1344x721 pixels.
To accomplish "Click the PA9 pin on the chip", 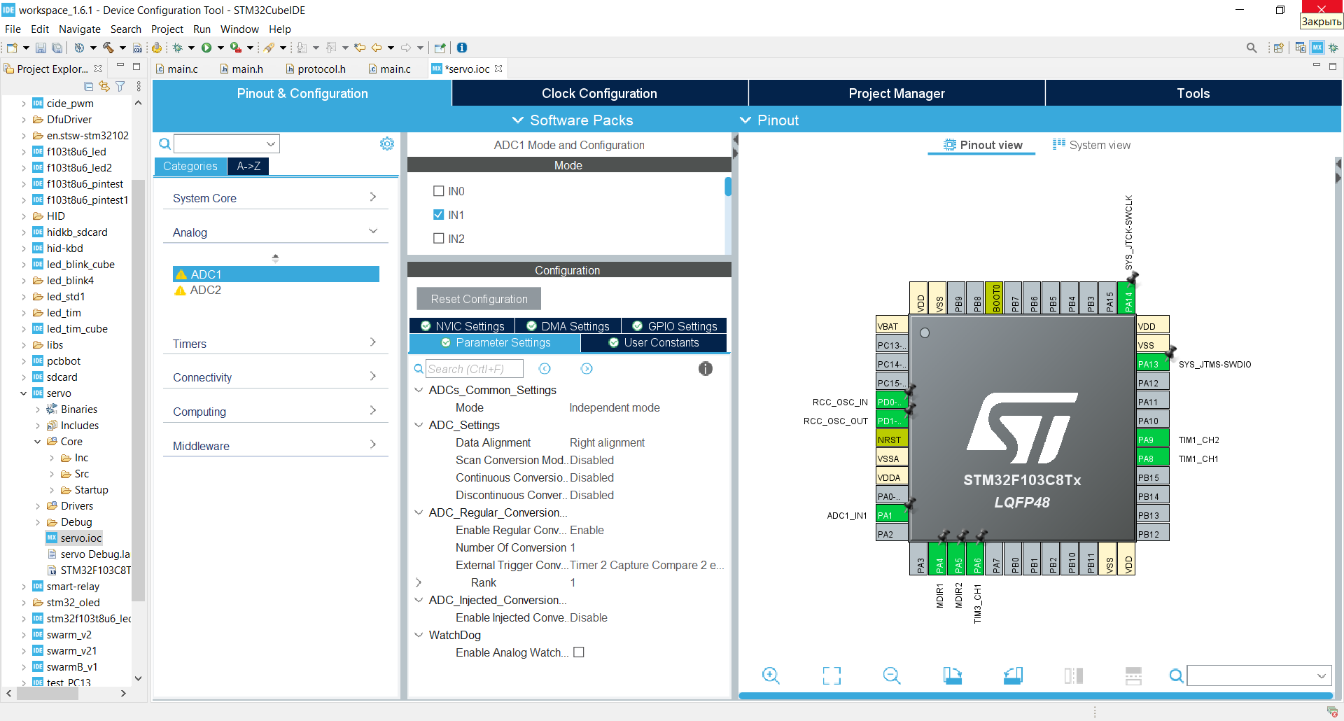I will [1153, 440].
